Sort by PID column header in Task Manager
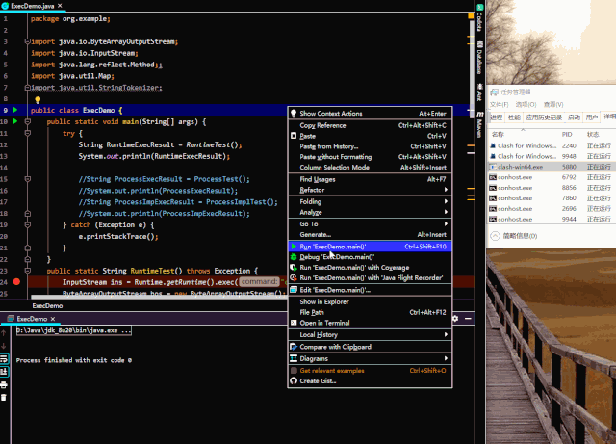 point(567,135)
